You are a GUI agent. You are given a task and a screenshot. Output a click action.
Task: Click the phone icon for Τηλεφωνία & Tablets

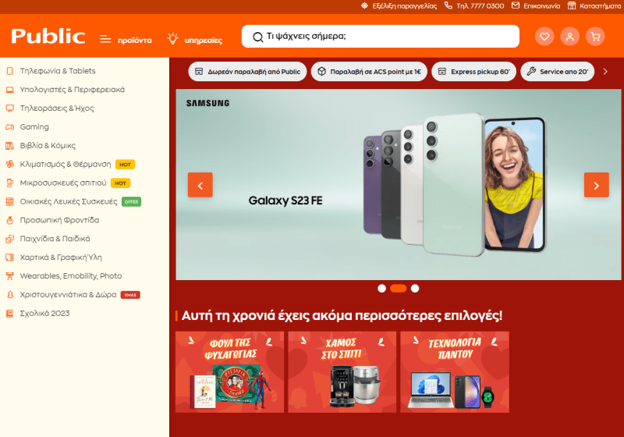pos(10,71)
